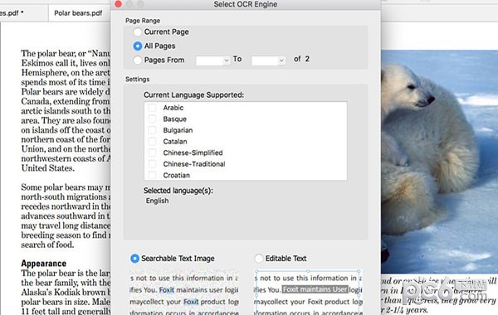Tick the Croatian language checkbox
498x315 pixels.
(x=153, y=175)
